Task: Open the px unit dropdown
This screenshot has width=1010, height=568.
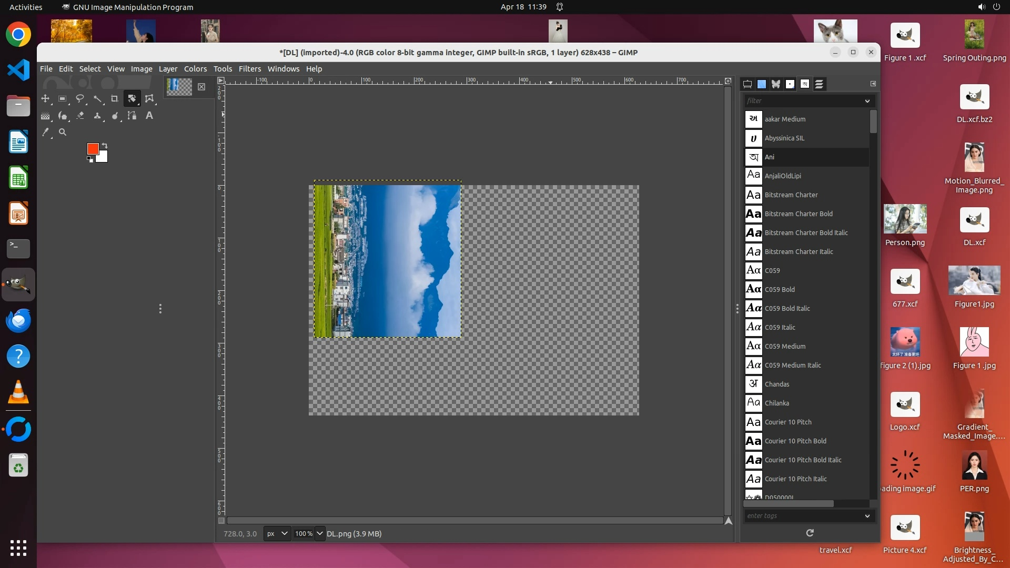Action: click(277, 533)
